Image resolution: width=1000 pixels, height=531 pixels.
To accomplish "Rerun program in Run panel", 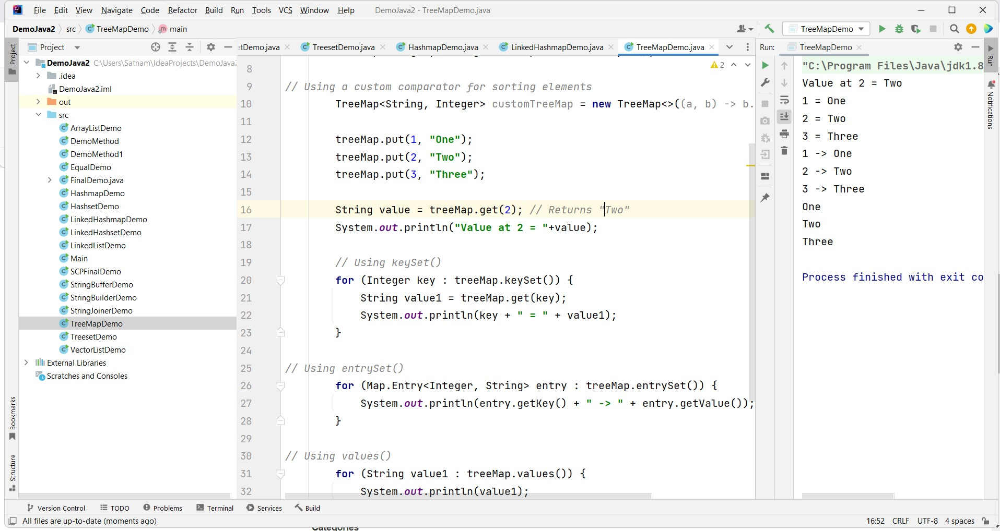I will pos(765,65).
